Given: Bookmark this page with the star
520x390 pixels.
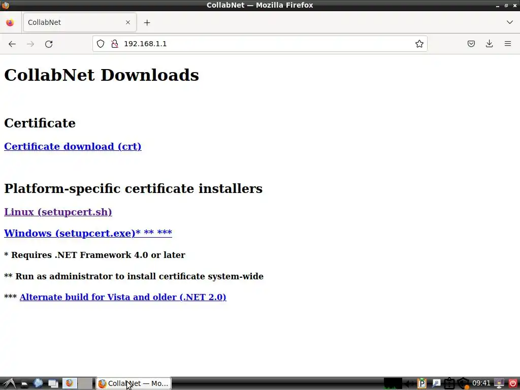Looking at the screenshot, I should [419, 44].
